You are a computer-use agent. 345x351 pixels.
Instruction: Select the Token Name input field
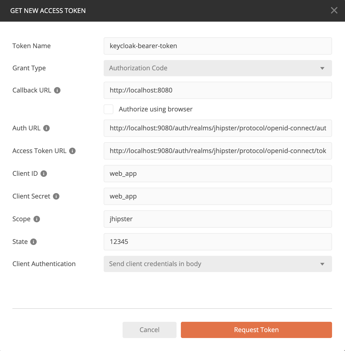tap(218, 46)
